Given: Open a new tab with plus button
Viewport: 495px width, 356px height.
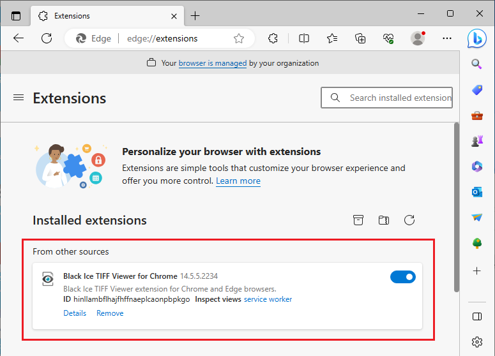Looking at the screenshot, I should coord(195,16).
